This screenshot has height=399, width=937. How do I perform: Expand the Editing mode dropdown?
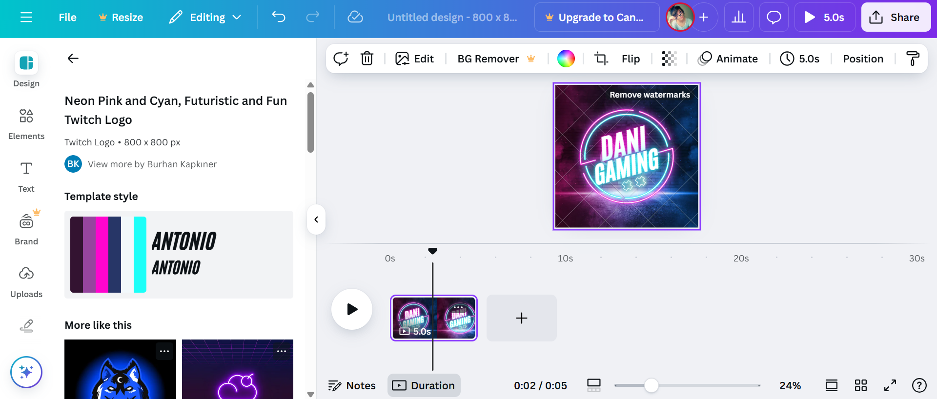click(x=205, y=18)
